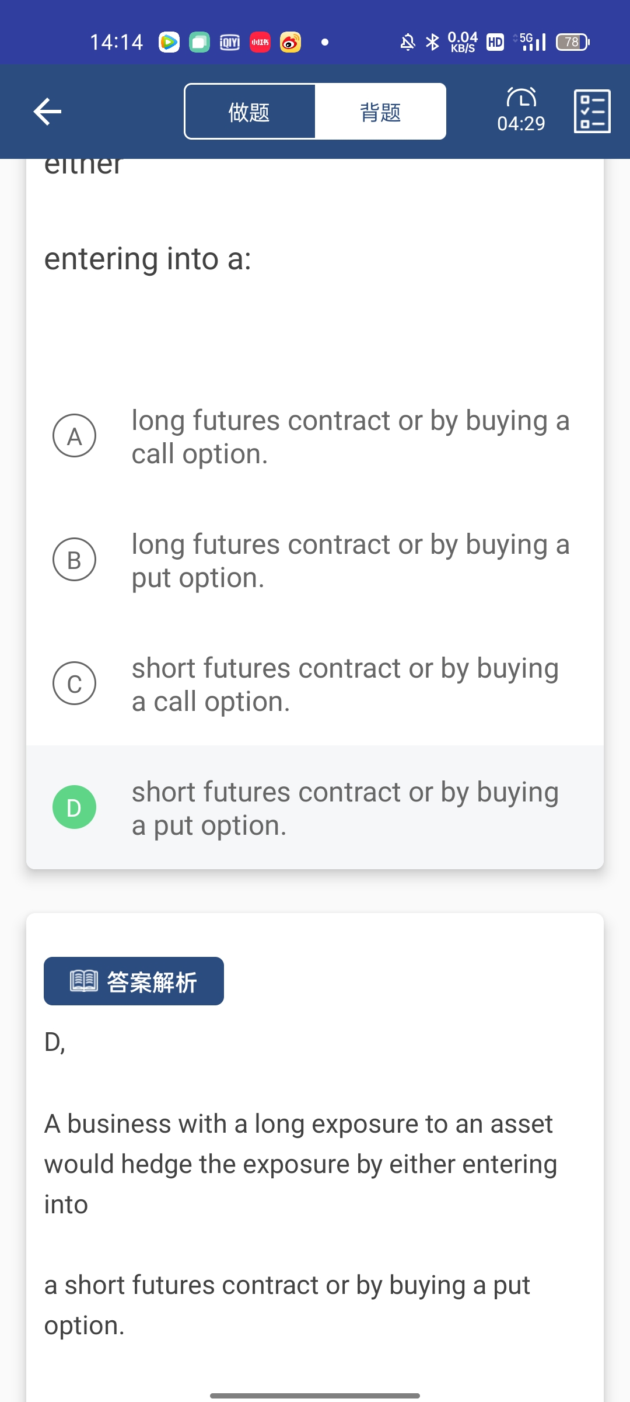Switch to the 做题 tab
The width and height of the screenshot is (630, 1402).
[250, 112]
